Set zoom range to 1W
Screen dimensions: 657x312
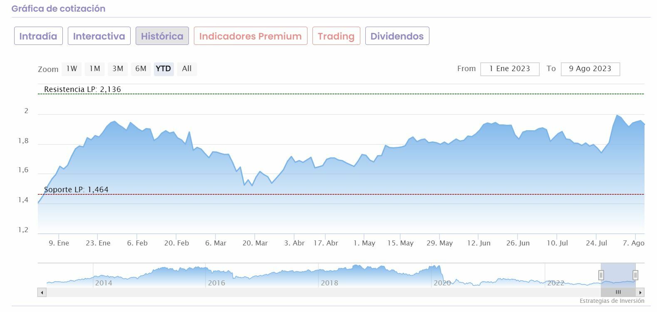(x=72, y=69)
